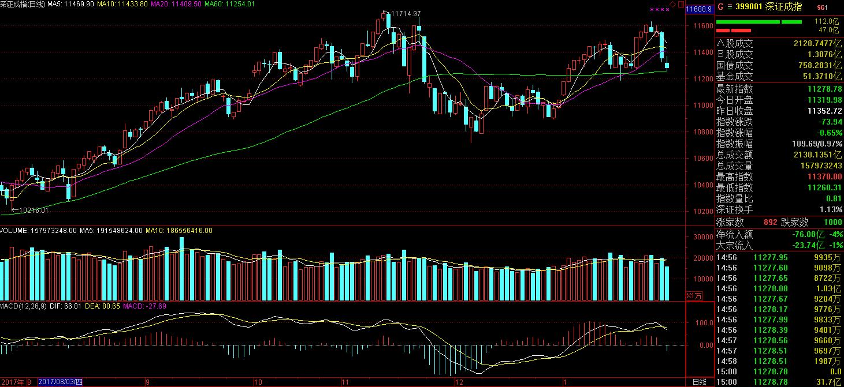Select the tick row priced 11278.08

coord(779,288)
